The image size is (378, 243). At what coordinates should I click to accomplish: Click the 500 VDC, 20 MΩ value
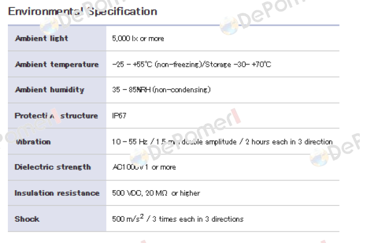156,193
